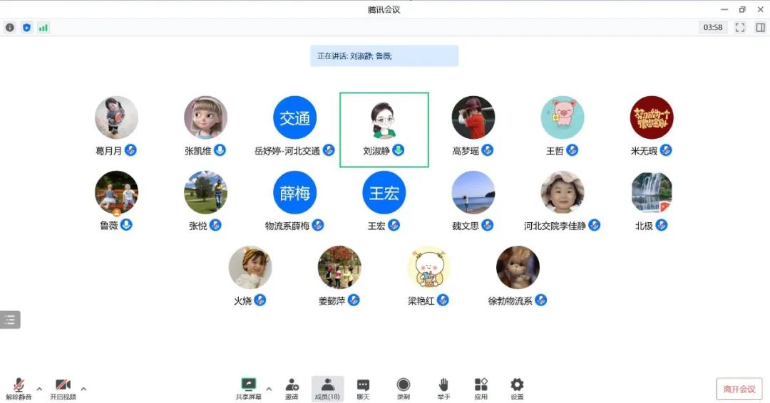Expand the audio options arrow beside mute
The image size is (770, 403).
(39, 389)
